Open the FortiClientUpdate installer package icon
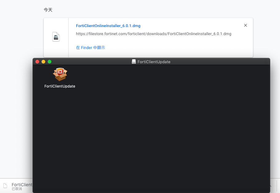Screen dimensions: 280x193 [60, 74]
